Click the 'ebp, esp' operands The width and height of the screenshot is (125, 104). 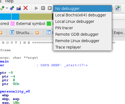[x=11, y=99]
